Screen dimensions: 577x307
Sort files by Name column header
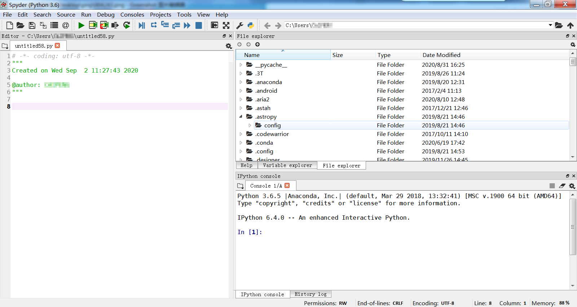pyautogui.click(x=283, y=55)
